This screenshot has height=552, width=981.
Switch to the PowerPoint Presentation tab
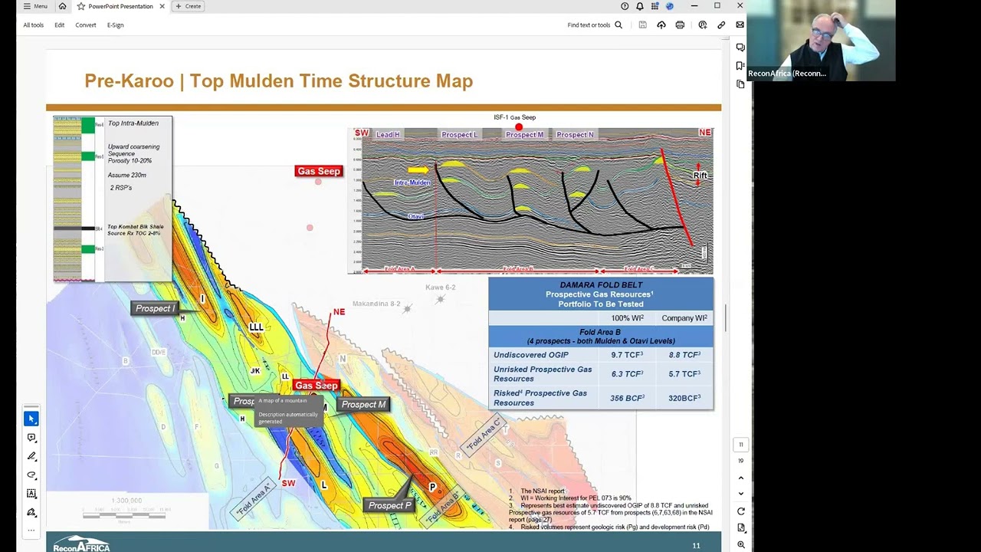point(120,6)
